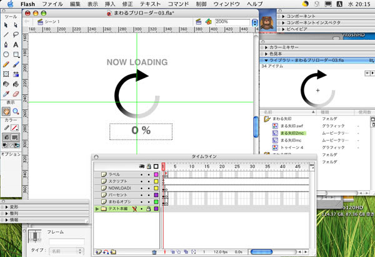This screenshot has width=375, height=257.
Task: Select the Eyedropper tool
Action: coord(6,94)
